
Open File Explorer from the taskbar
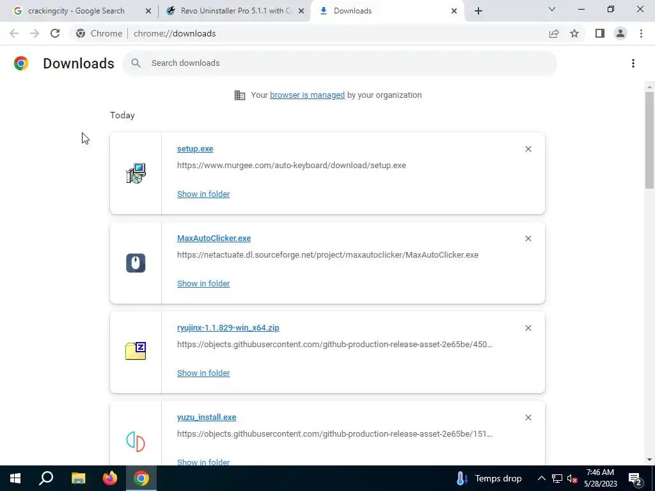[78, 478]
